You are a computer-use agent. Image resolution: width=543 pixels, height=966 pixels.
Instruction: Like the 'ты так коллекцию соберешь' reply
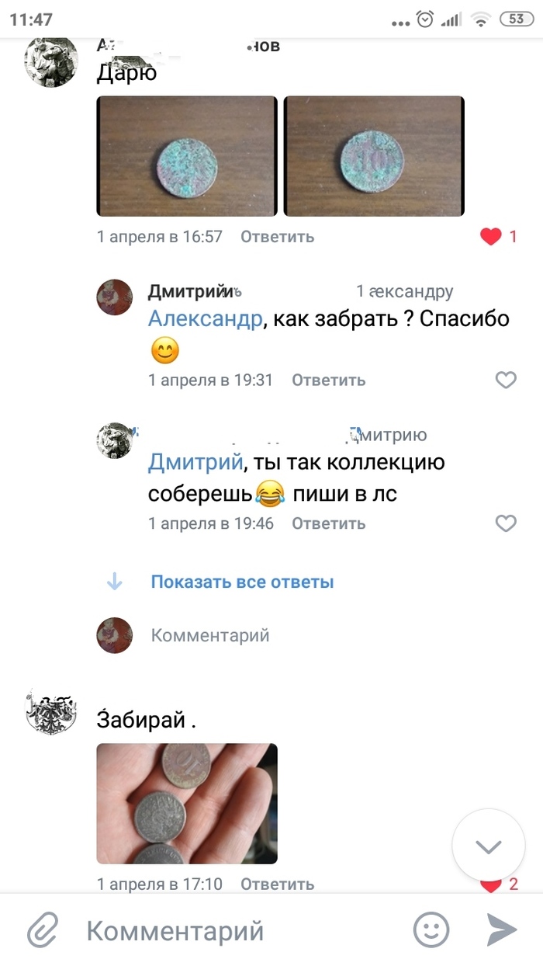click(x=506, y=523)
